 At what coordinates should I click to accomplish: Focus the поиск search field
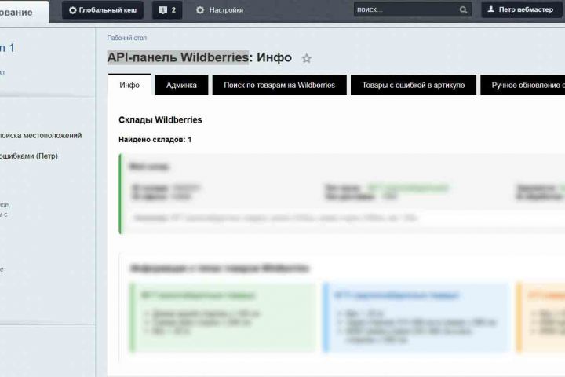click(x=413, y=9)
